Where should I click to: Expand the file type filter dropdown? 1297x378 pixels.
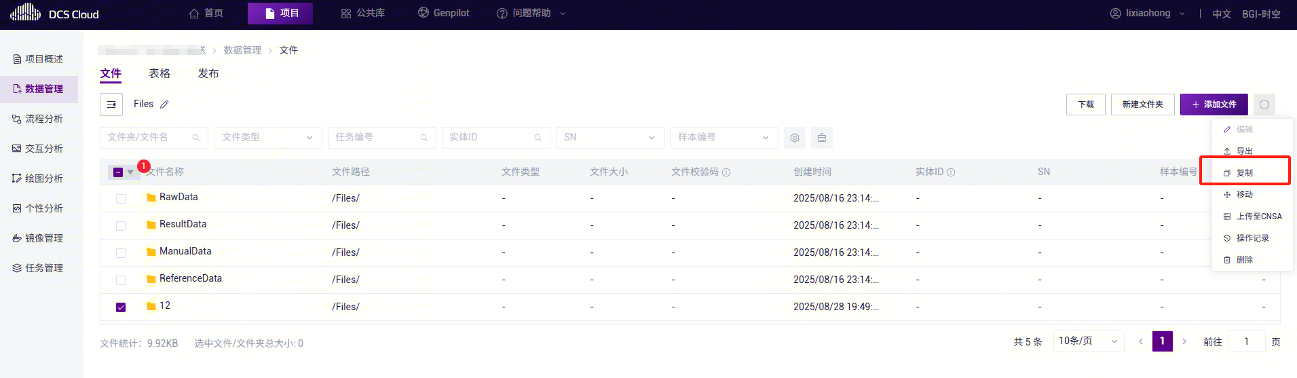(267, 138)
